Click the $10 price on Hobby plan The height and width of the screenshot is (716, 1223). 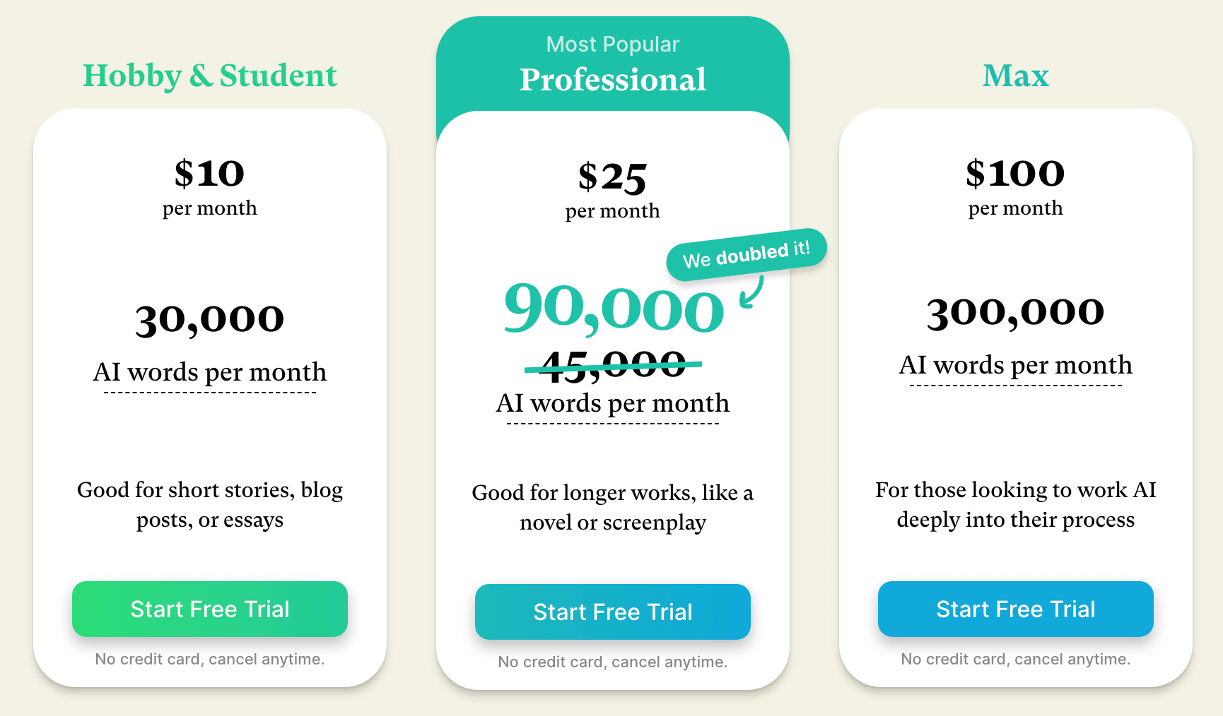coord(209,174)
